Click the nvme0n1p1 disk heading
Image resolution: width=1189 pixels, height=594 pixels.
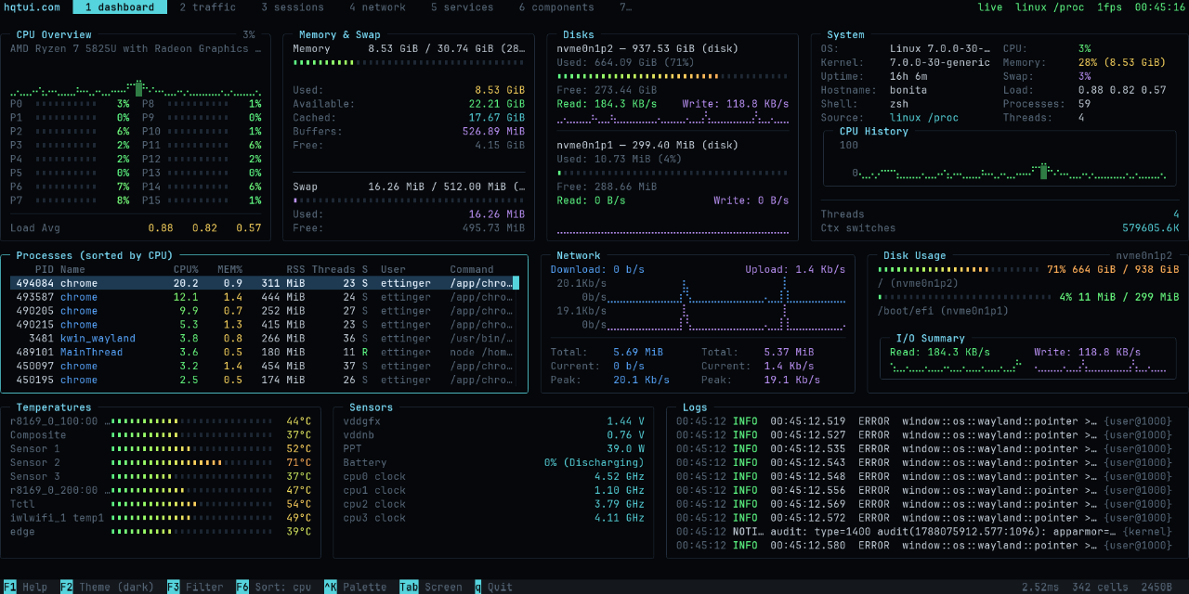click(647, 145)
